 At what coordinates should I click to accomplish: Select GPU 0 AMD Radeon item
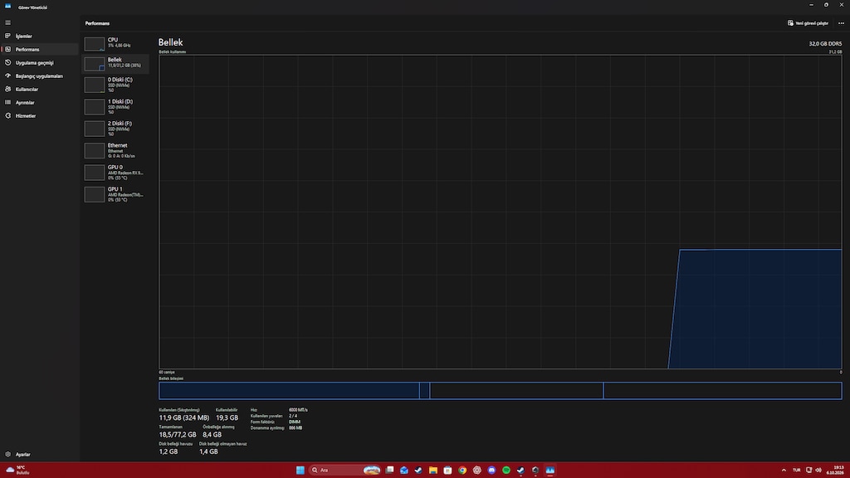pyautogui.click(x=115, y=173)
